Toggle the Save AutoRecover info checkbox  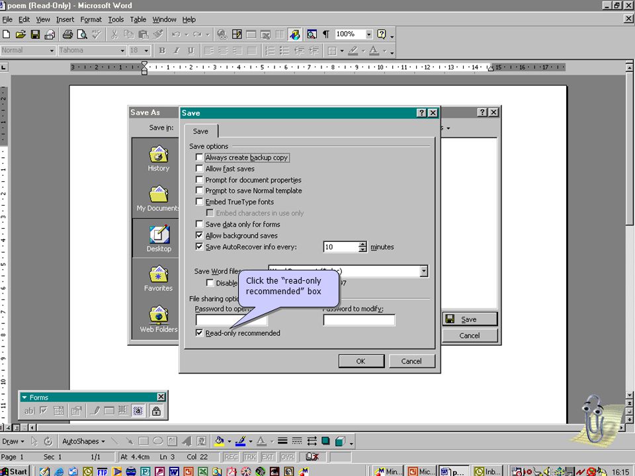[199, 247]
